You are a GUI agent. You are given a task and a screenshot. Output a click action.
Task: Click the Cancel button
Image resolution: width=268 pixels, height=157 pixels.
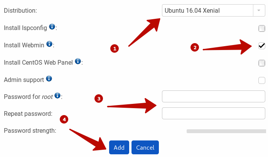click(145, 147)
